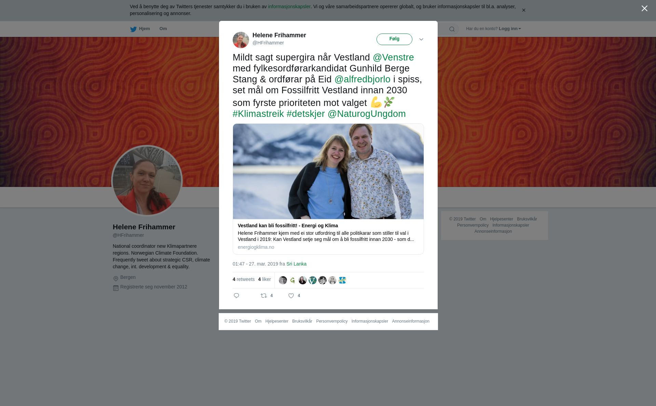Dismiss the cookie notice with small X

tap(523, 10)
